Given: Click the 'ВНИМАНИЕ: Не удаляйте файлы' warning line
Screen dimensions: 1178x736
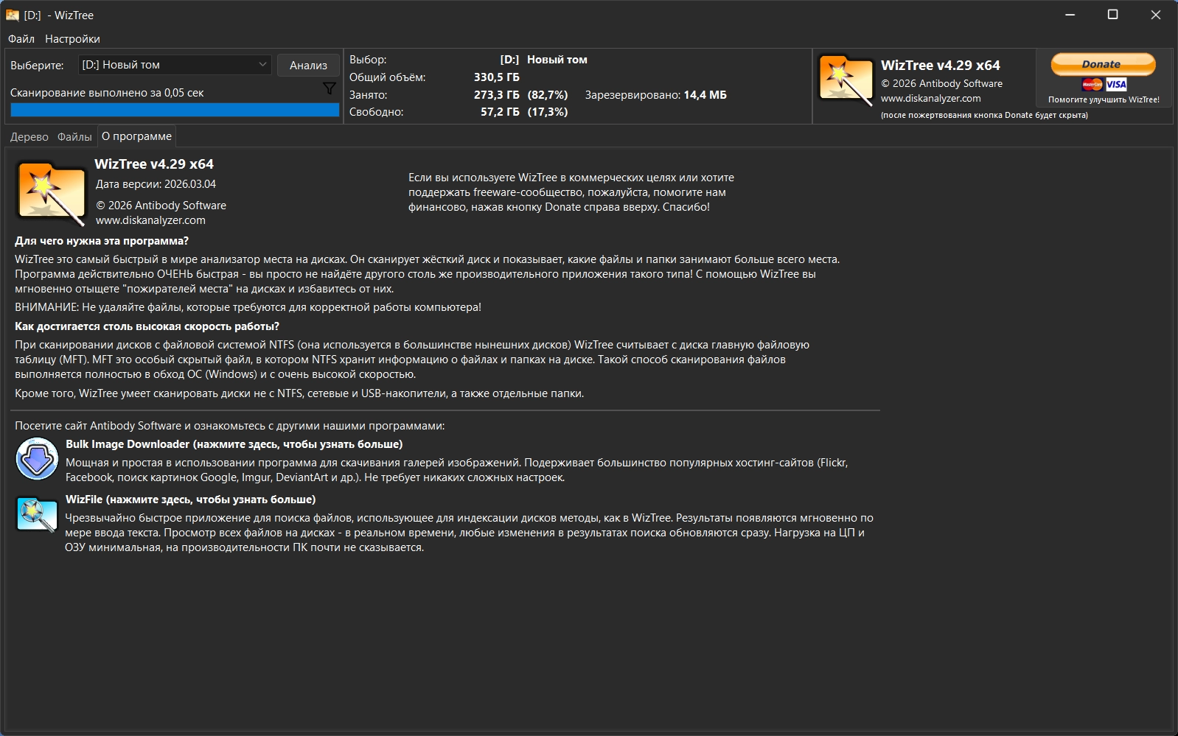Looking at the screenshot, I should (248, 307).
